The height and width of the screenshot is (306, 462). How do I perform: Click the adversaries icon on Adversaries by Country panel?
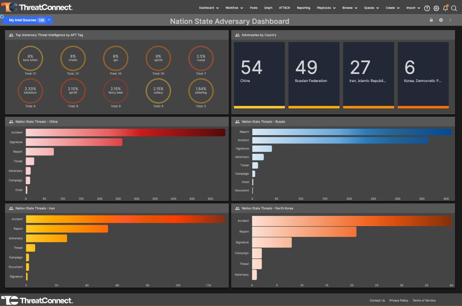(x=237, y=35)
